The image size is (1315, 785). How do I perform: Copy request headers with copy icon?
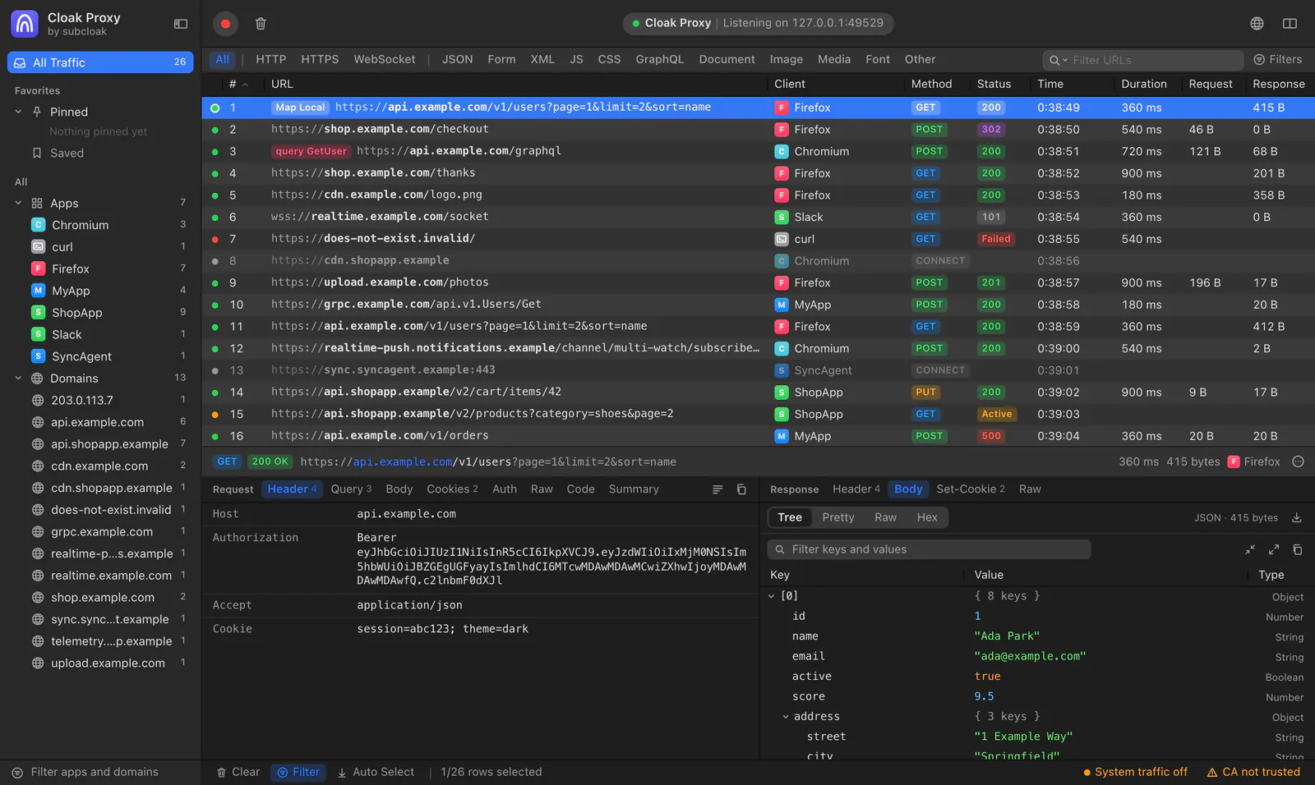pyautogui.click(x=741, y=489)
